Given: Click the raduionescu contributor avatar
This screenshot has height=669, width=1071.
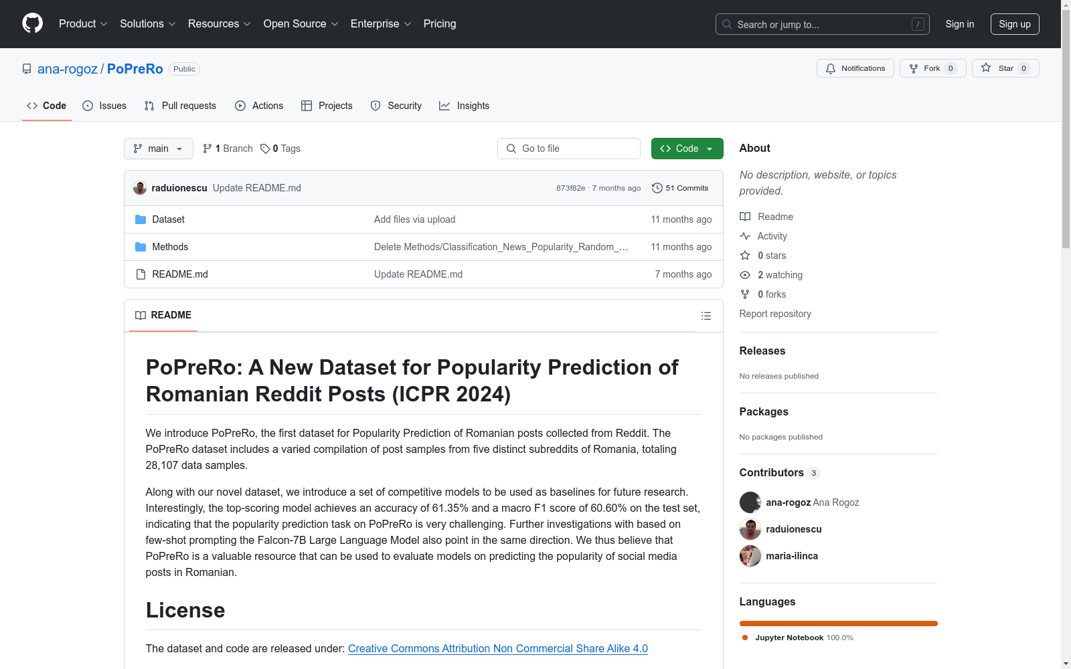Looking at the screenshot, I should point(750,529).
